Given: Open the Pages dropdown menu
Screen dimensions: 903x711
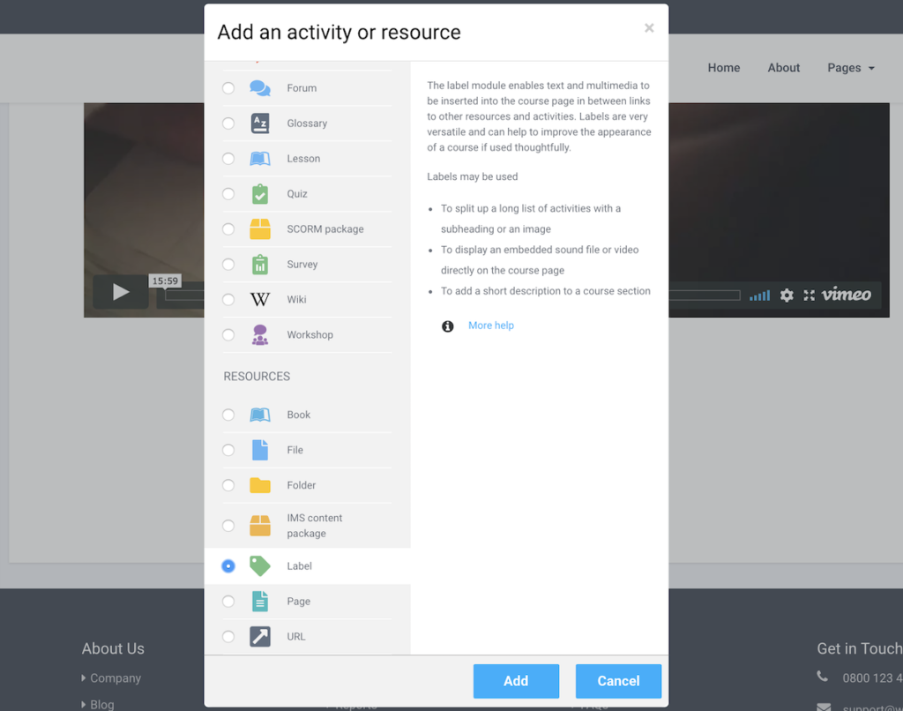Looking at the screenshot, I should tap(849, 68).
